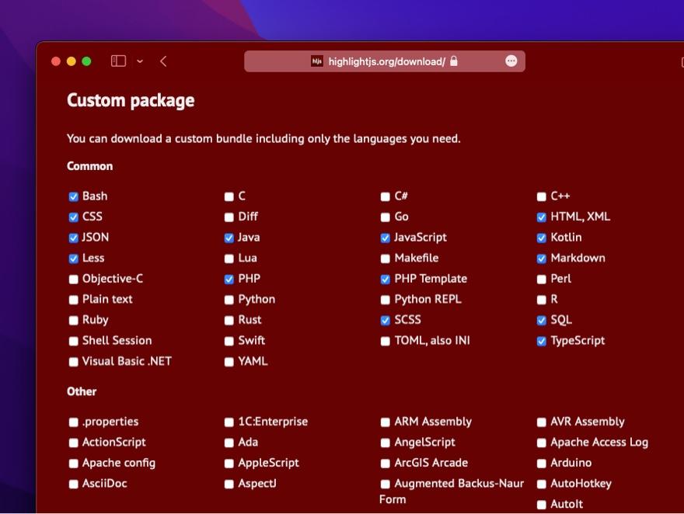Tick the Python REPL checkbox
Viewport: 684px width, 514px height.
[x=386, y=300]
